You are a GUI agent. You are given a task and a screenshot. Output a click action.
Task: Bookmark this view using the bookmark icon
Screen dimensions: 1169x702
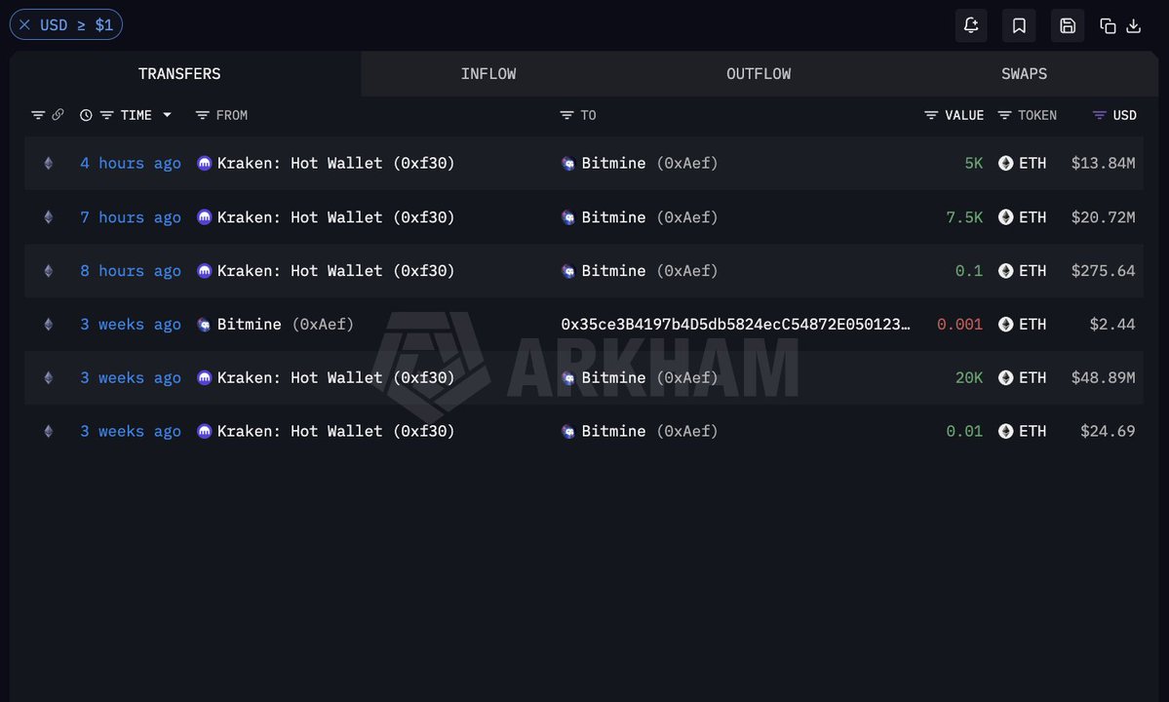tap(1019, 25)
